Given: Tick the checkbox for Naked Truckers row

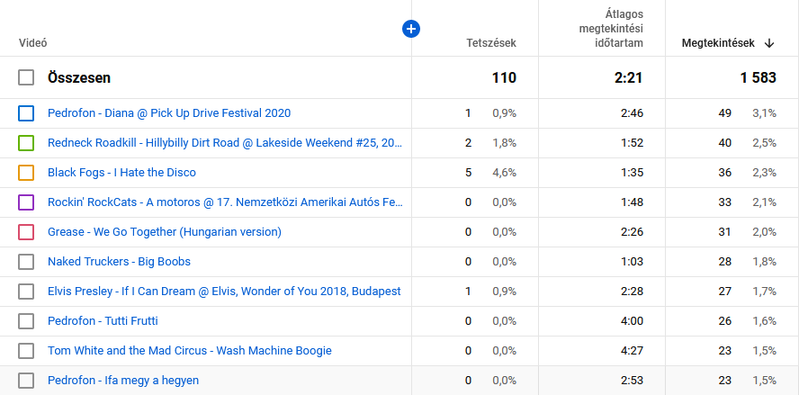Looking at the screenshot, I should (x=26, y=262).
